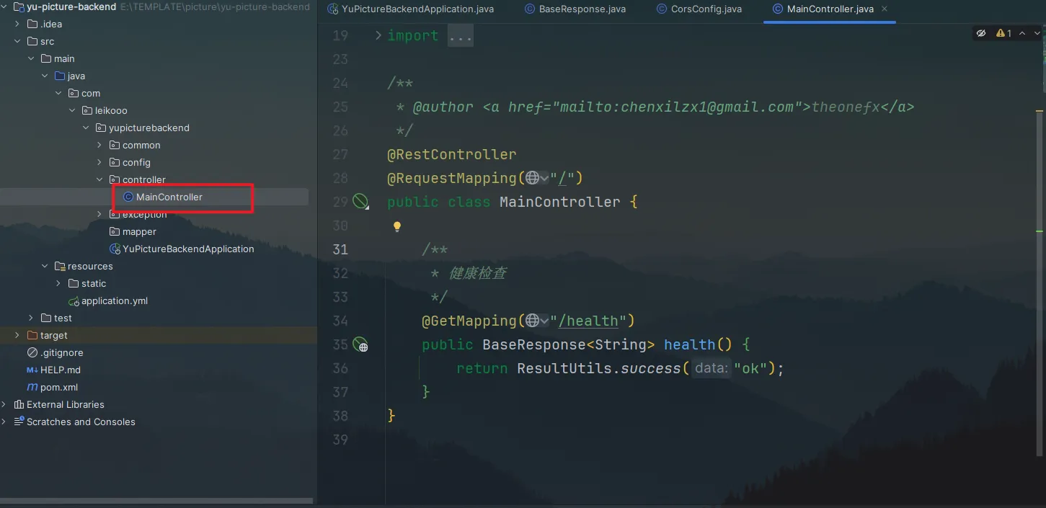Switch to the BaseResponse.java tab

[582, 9]
